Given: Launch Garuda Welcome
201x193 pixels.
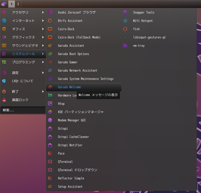Looking at the screenshot, I should pos(84,87).
